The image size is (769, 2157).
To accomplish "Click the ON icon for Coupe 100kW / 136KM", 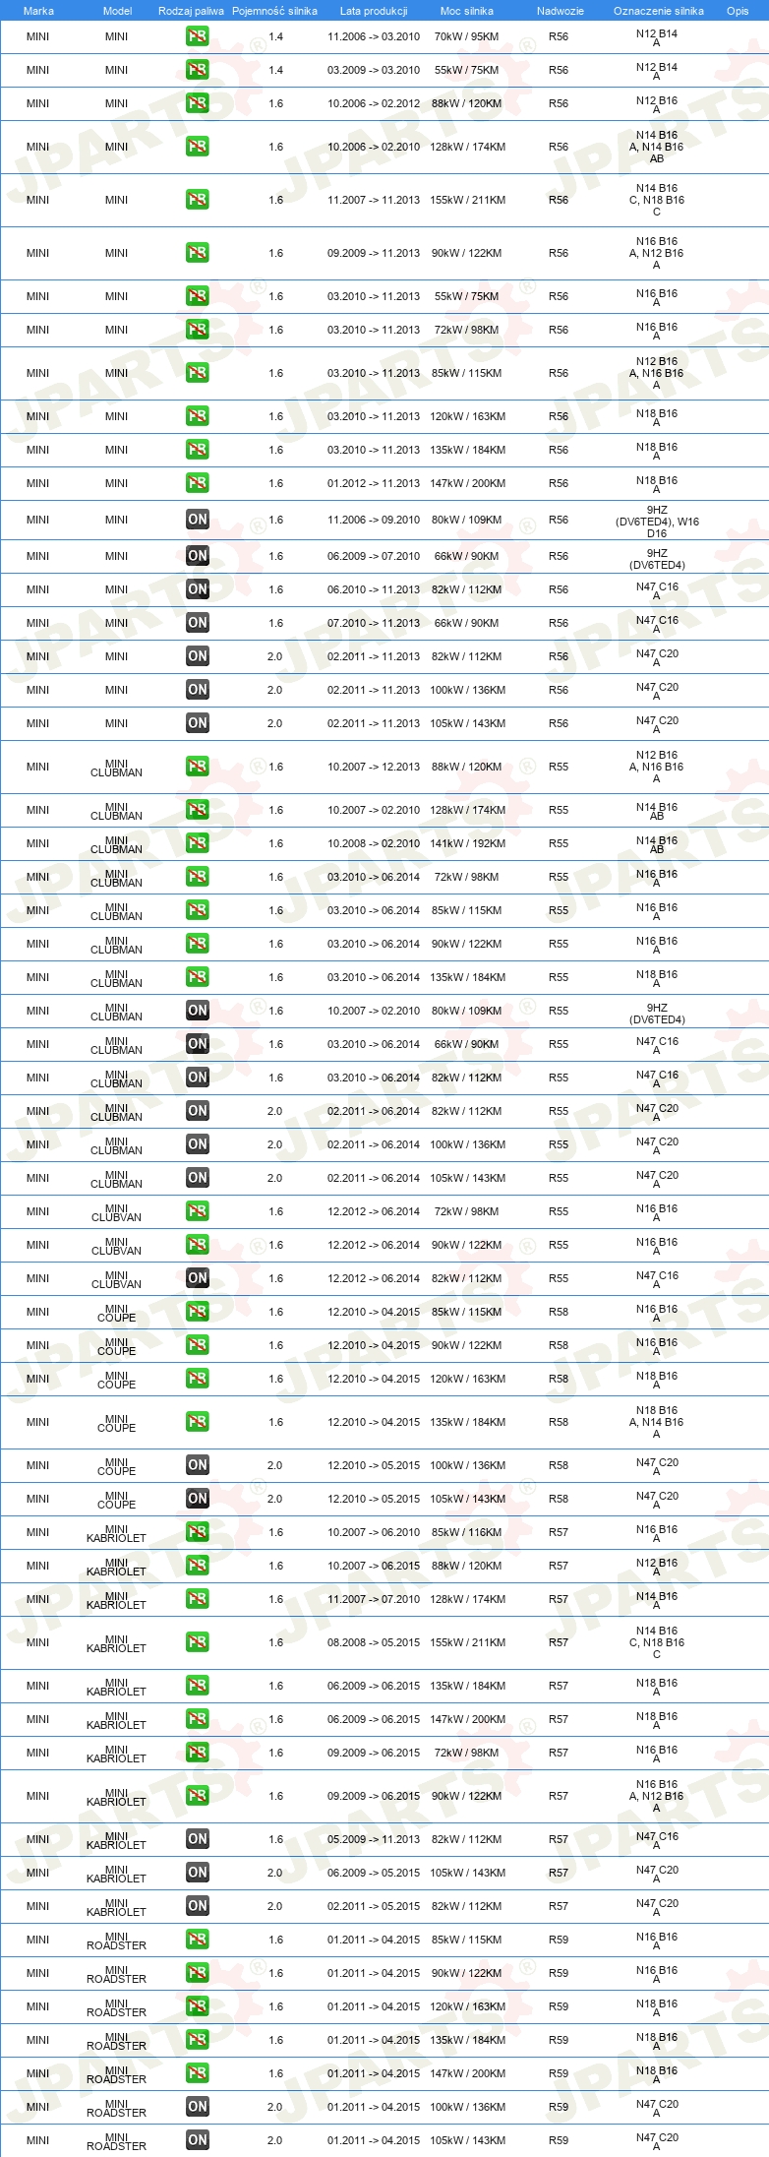I will pos(198,1465).
